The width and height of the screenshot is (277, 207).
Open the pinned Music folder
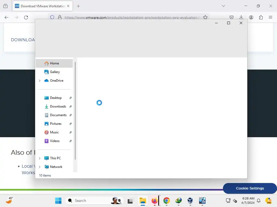[54, 132]
